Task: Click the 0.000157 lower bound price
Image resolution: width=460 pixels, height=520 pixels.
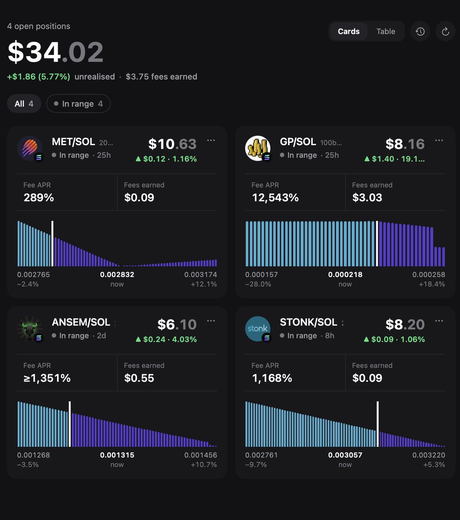Action: click(x=262, y=275)
